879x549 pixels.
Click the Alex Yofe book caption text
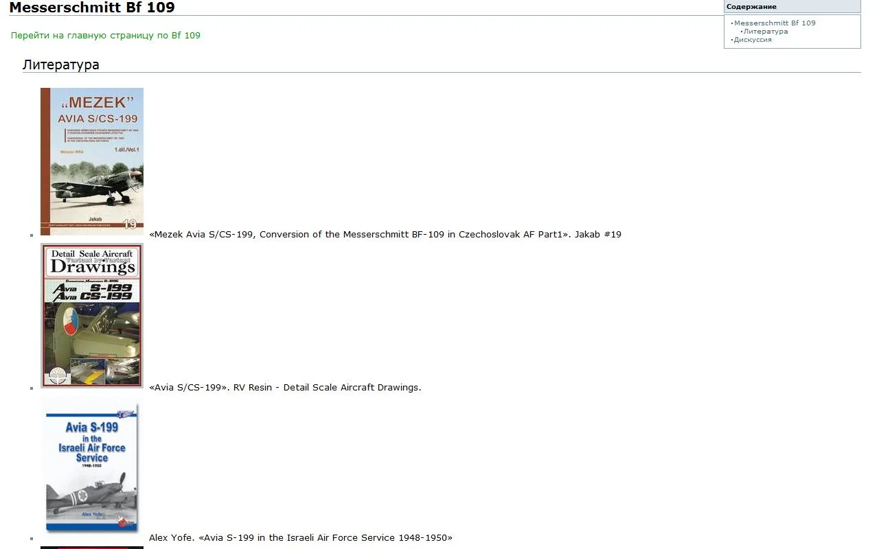coord(301,538)
